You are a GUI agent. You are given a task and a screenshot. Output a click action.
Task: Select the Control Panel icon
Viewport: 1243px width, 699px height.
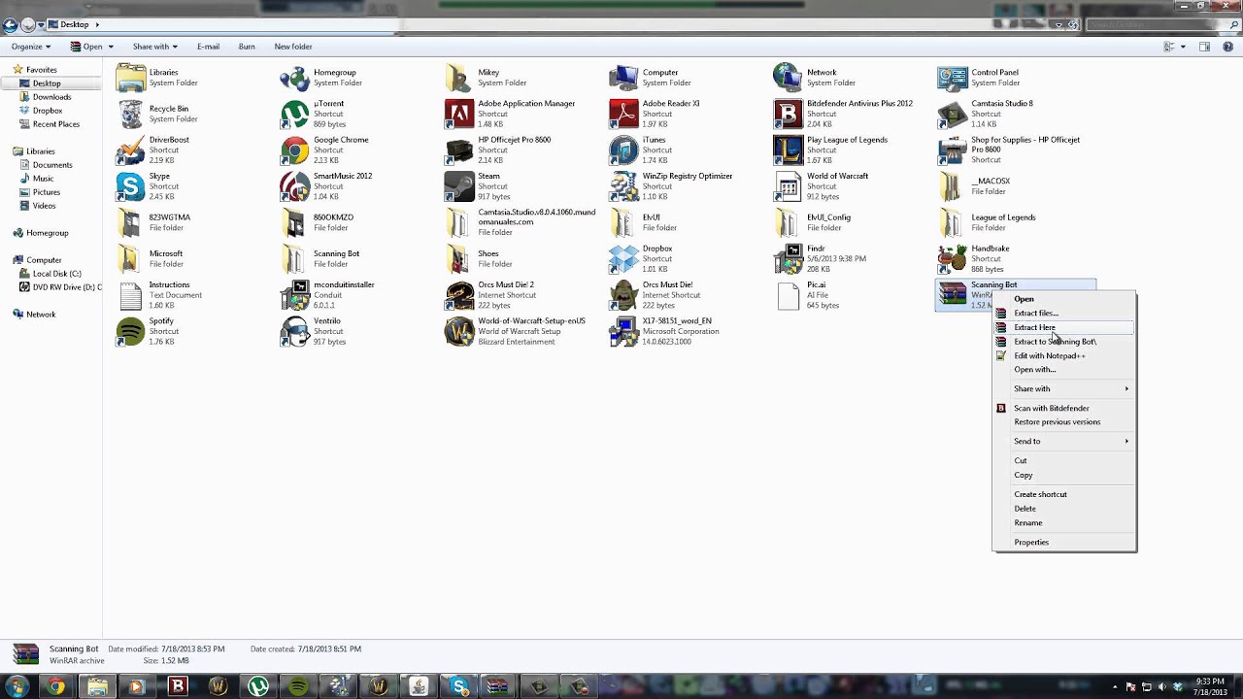click(953, 78)
